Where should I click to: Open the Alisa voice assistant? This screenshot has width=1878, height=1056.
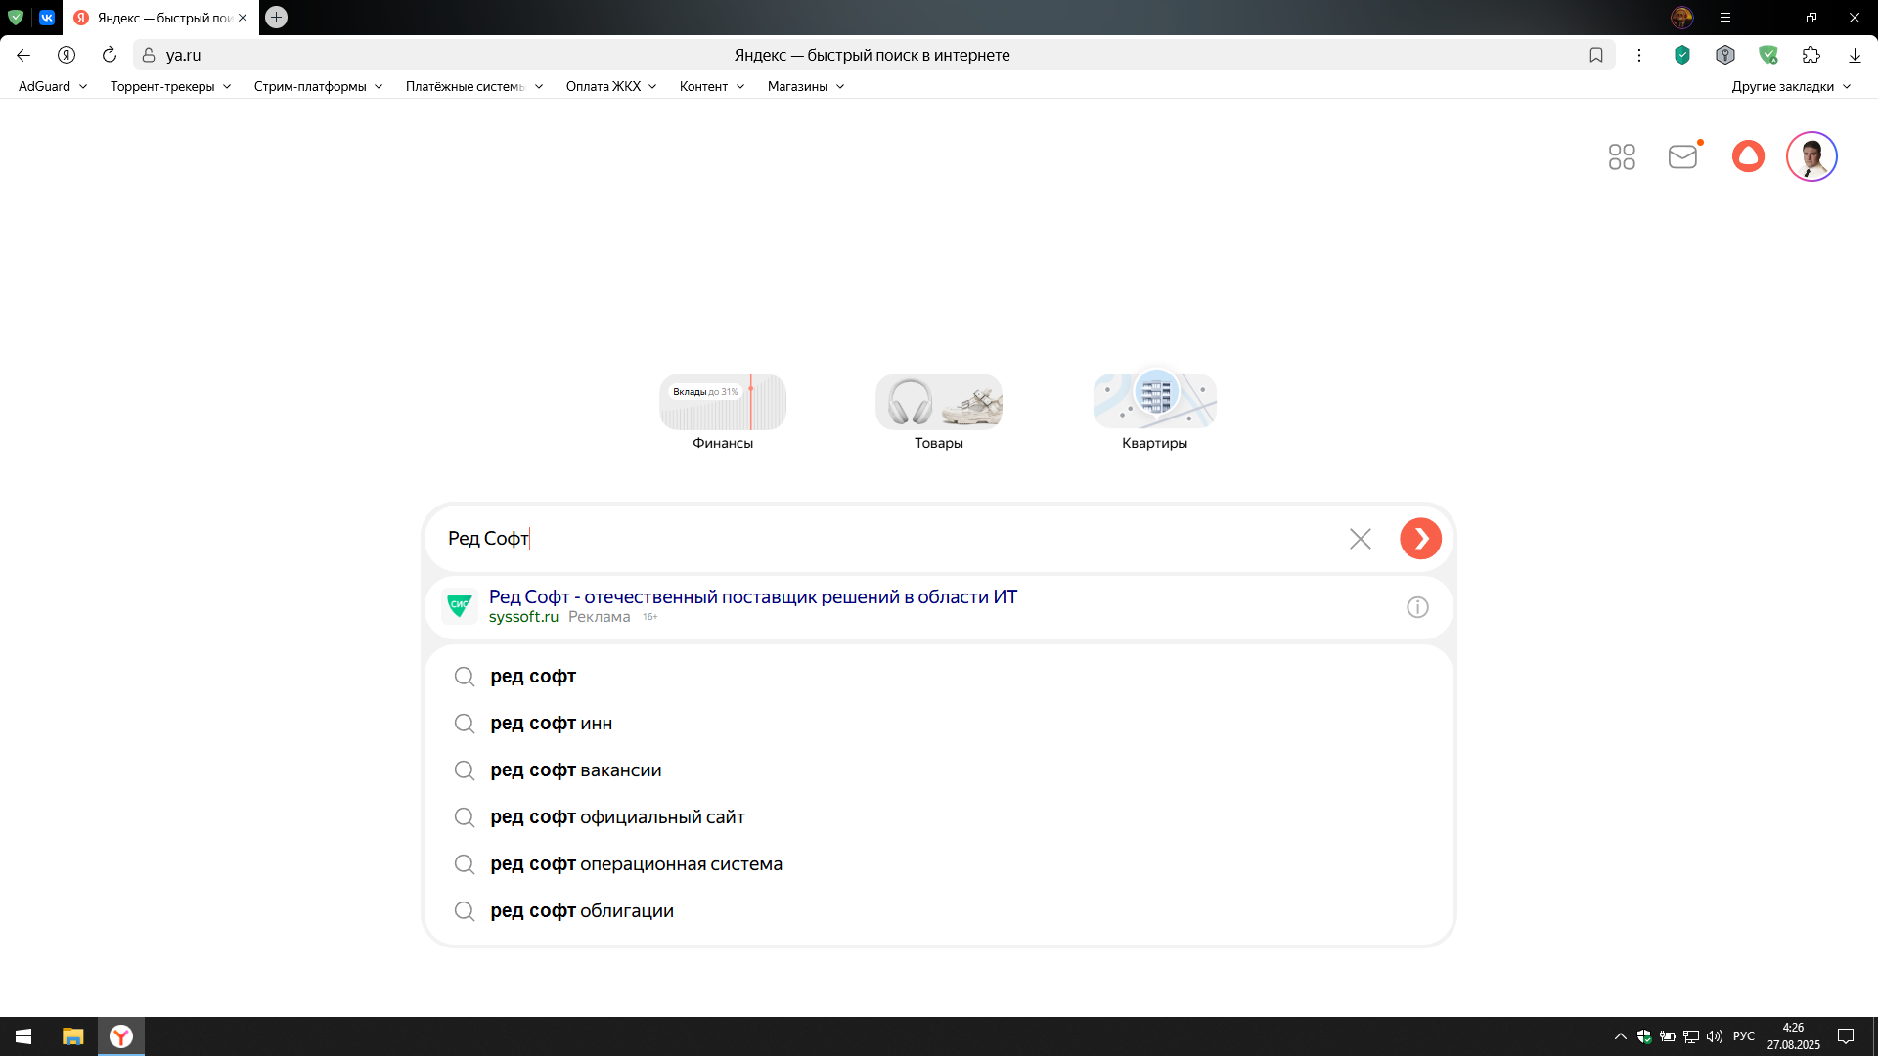(1748, 155)
